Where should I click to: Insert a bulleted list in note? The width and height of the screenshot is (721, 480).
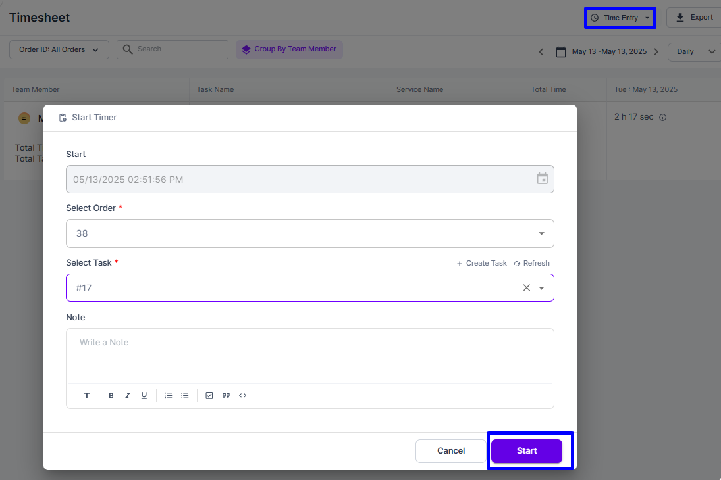click(185, 396)
